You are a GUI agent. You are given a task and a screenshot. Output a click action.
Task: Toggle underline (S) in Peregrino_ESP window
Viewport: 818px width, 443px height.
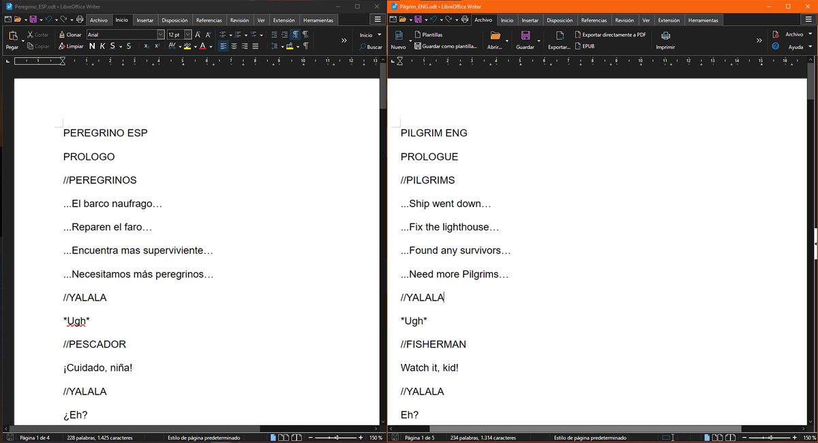tap(112, 46)
